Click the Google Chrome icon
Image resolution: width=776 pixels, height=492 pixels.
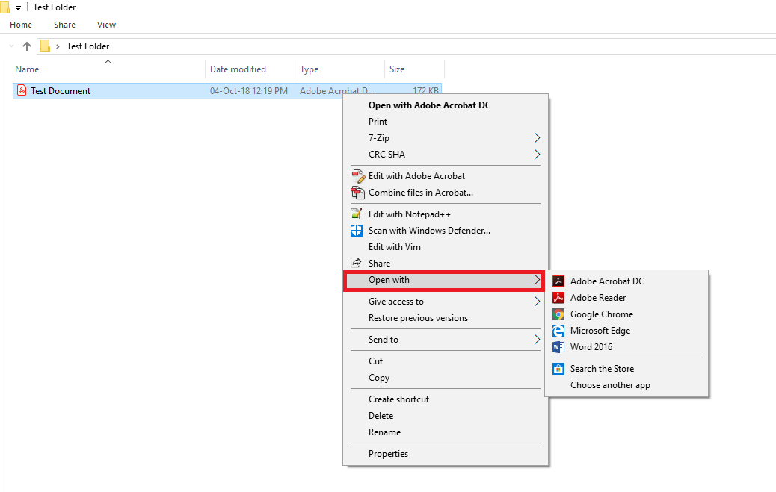click(x=558, y=314)
